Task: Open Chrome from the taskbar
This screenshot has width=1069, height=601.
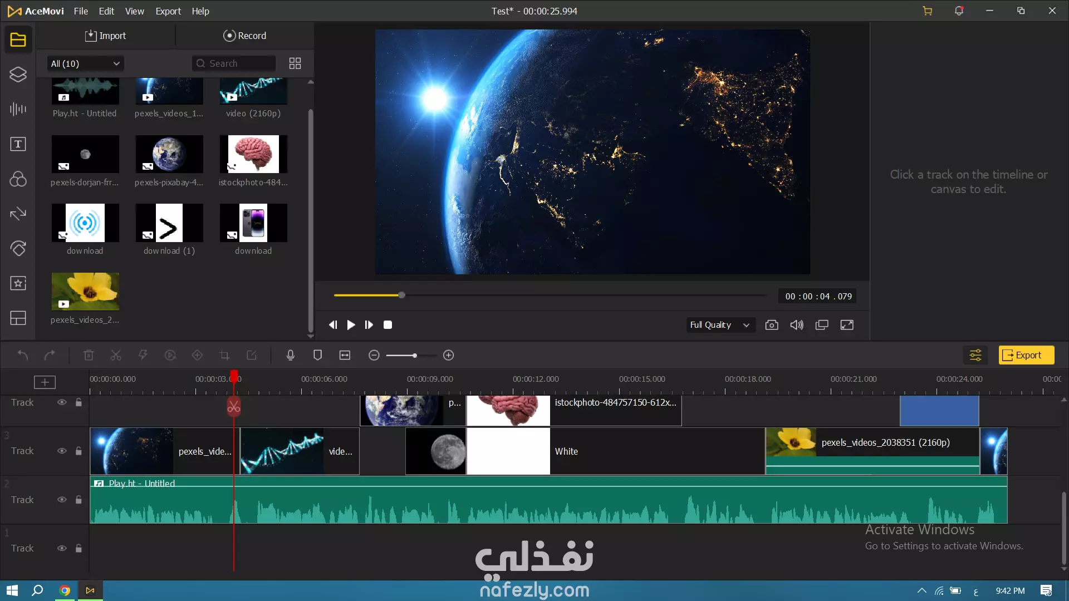Action: 65,590
